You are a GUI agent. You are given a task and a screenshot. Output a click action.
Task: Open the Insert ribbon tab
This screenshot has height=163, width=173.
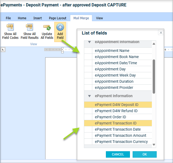pos(37,18)
